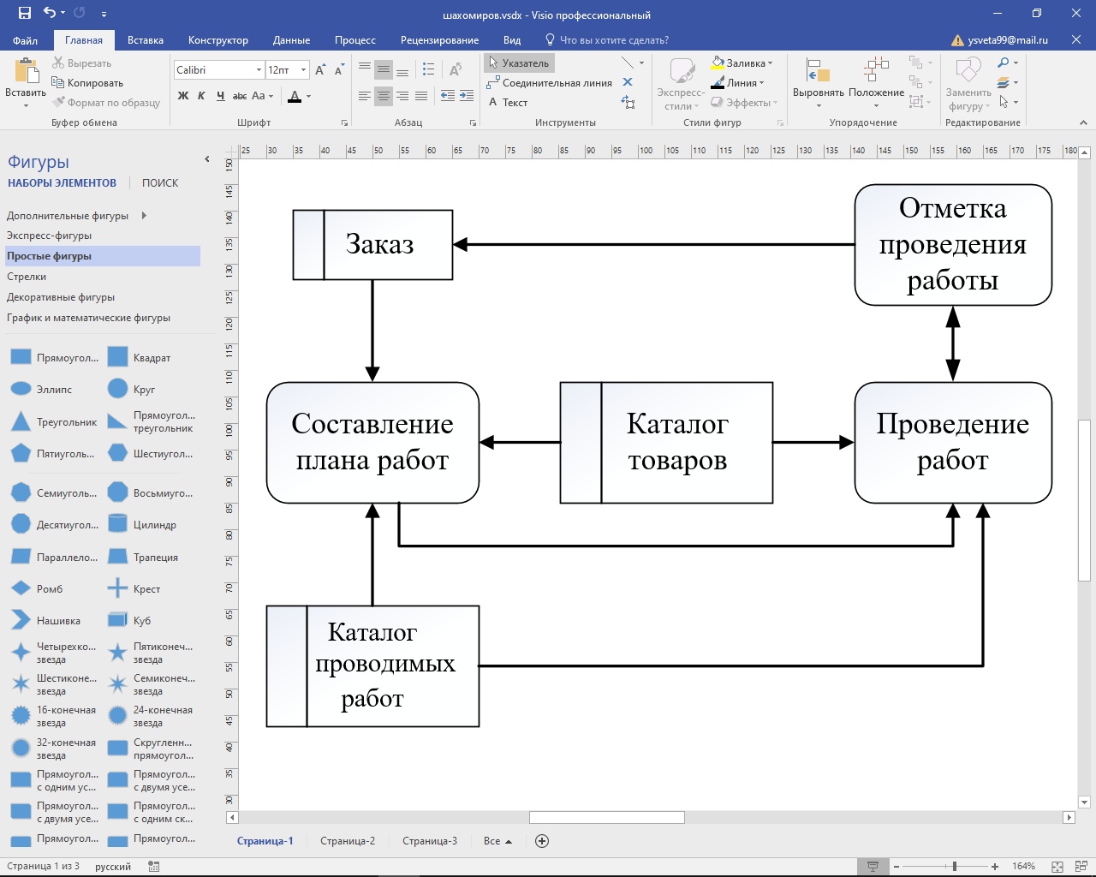Click the zoom slider in status bar
Image resolution: width=1096 pixels, height=877 pixels.
954,867
